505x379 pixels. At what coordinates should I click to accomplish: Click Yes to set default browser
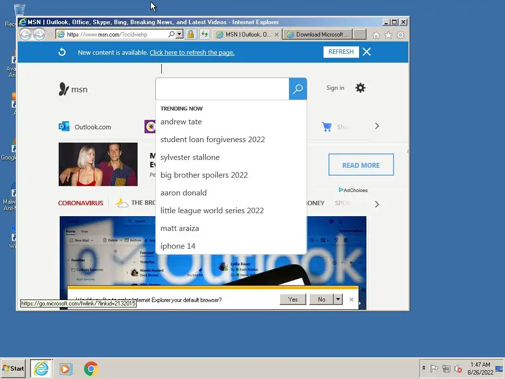(293, 300)
